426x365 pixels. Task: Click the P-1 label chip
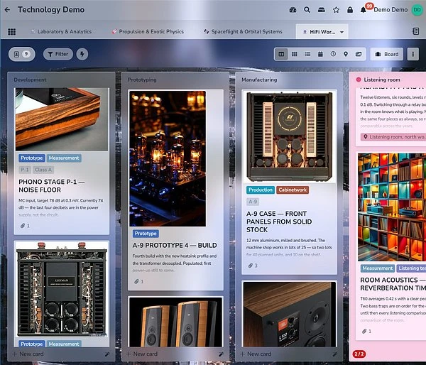pyautogui.click(x=25, y=170)
